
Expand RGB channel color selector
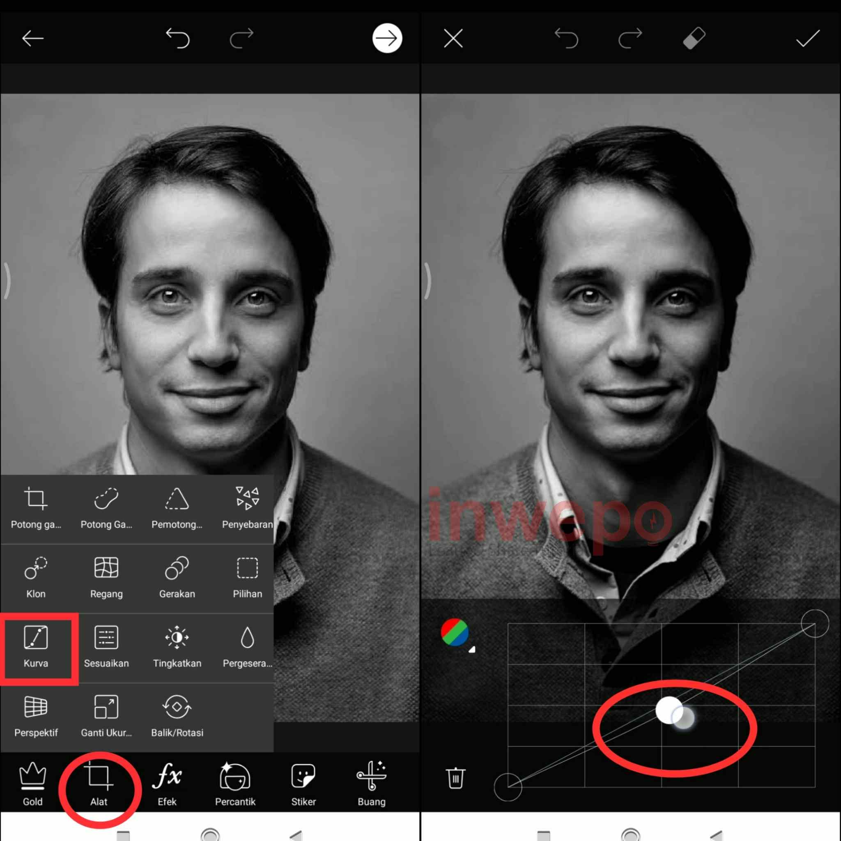tap(455, 633)
